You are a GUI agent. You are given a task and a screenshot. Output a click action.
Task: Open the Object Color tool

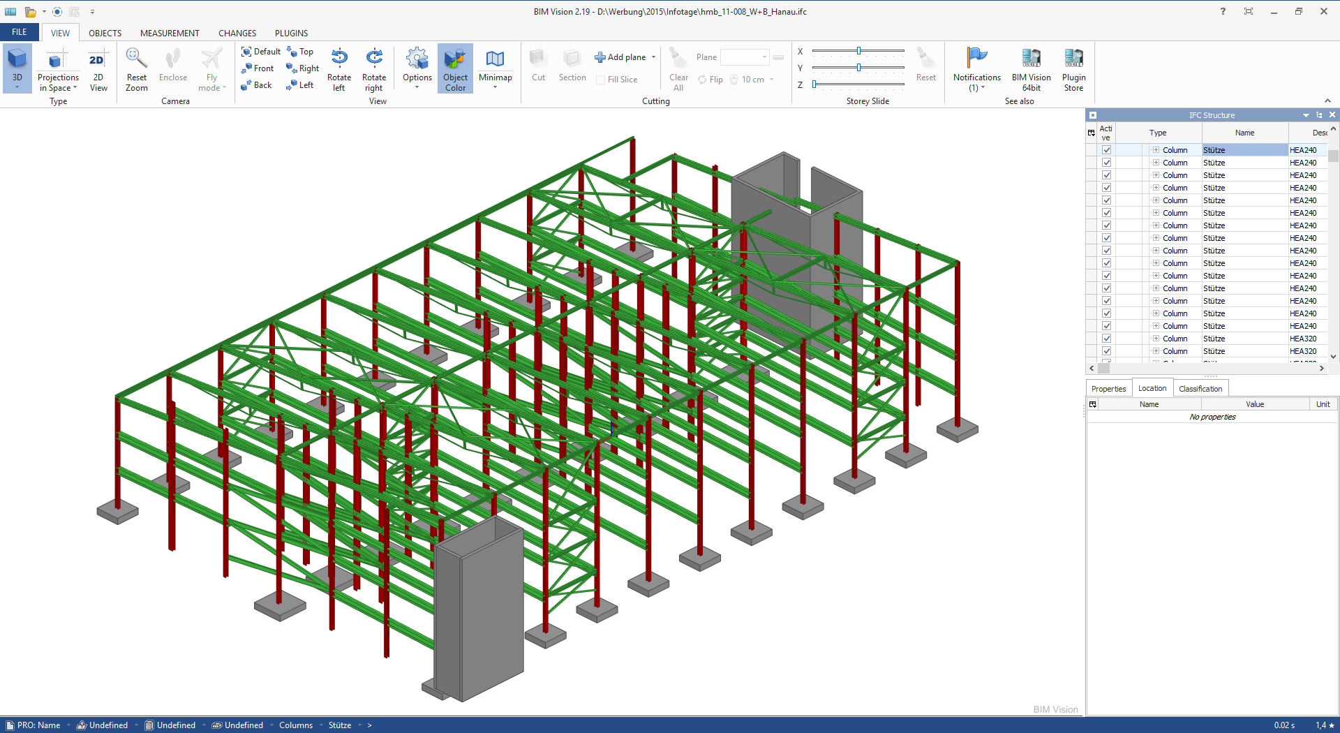tap(455, 68)
